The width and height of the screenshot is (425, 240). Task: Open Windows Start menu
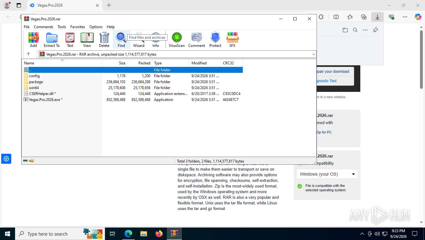(7, 234)
